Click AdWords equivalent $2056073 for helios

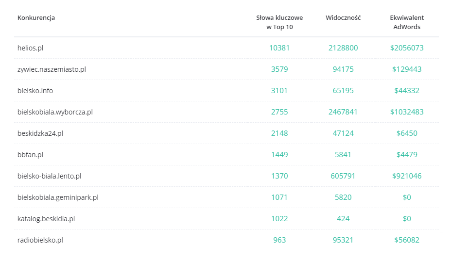point(407,48)
